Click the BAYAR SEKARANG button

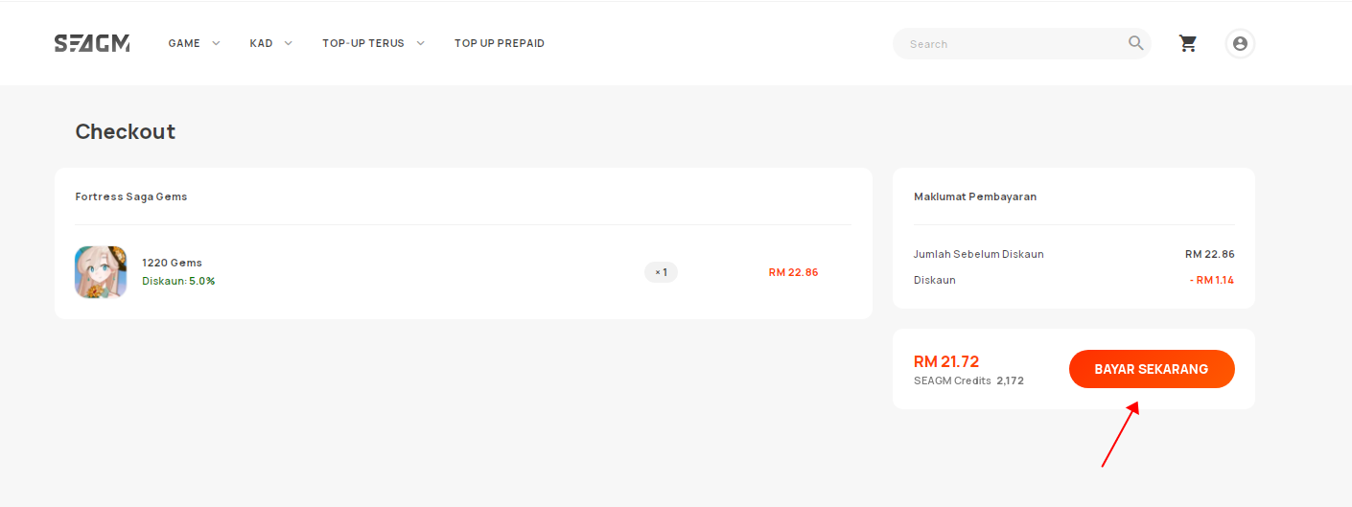pyautogui.click(x=1152, y=369)
